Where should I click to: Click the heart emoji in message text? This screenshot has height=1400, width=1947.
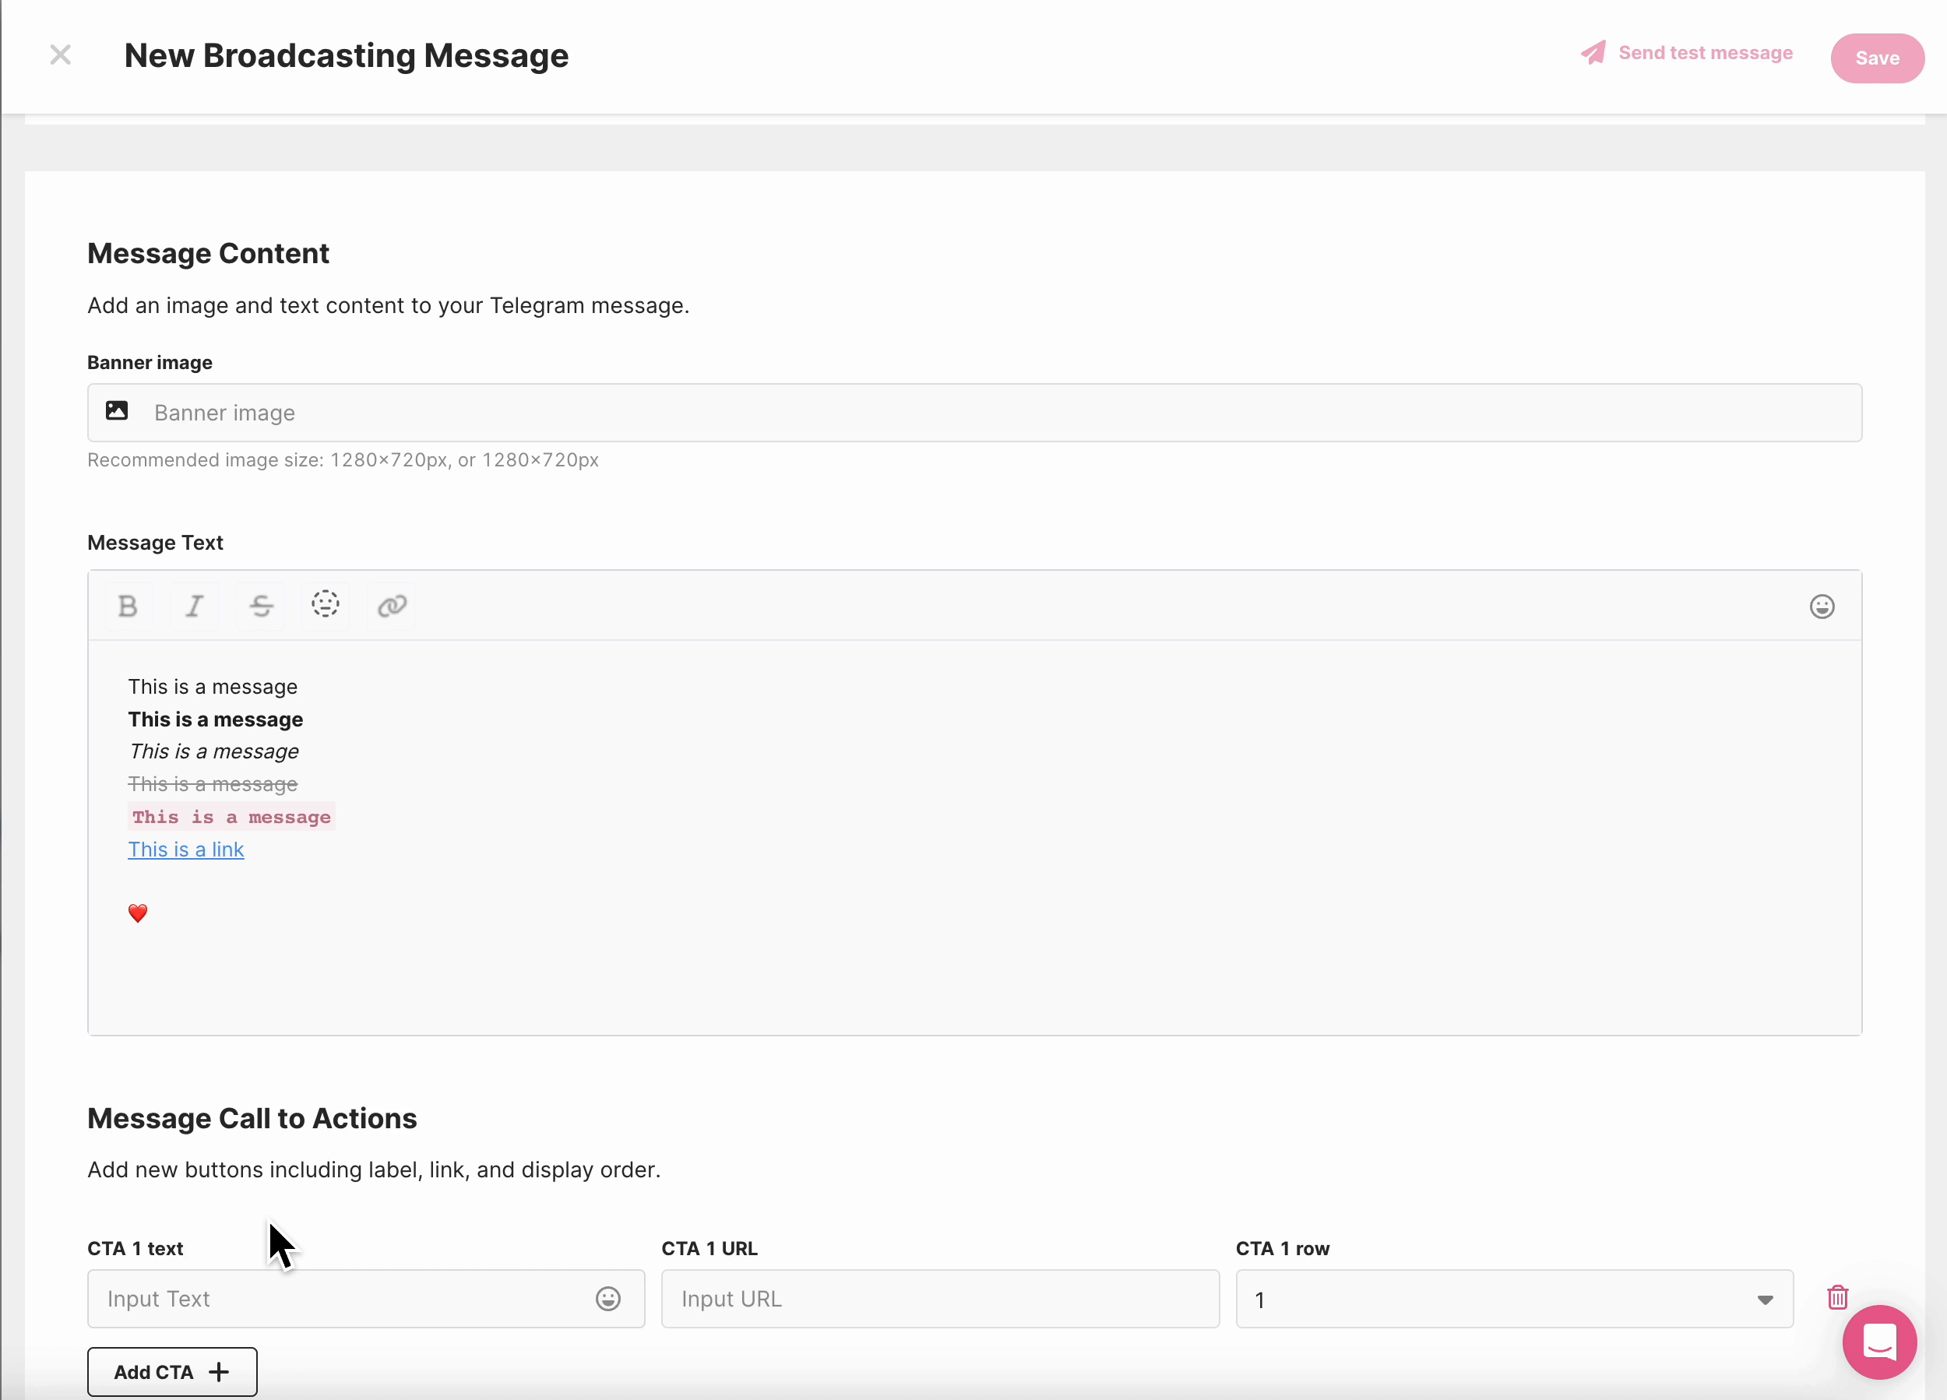tap(138, 913)
